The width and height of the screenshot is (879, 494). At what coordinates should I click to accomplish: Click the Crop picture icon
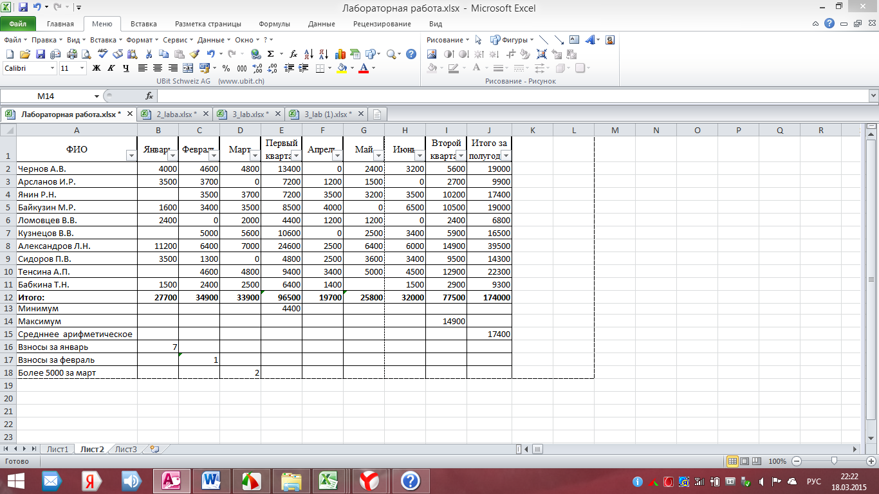511,54
